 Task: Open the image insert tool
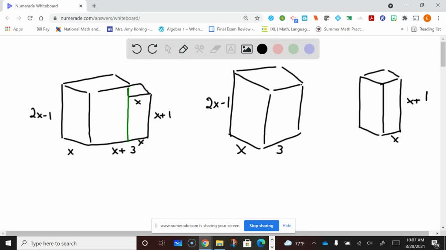click(x=247, y=49)
